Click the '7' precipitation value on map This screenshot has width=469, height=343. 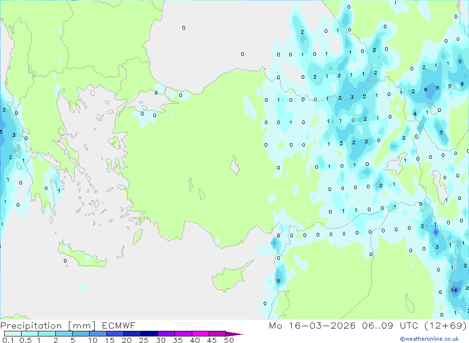tap(441, 133)
